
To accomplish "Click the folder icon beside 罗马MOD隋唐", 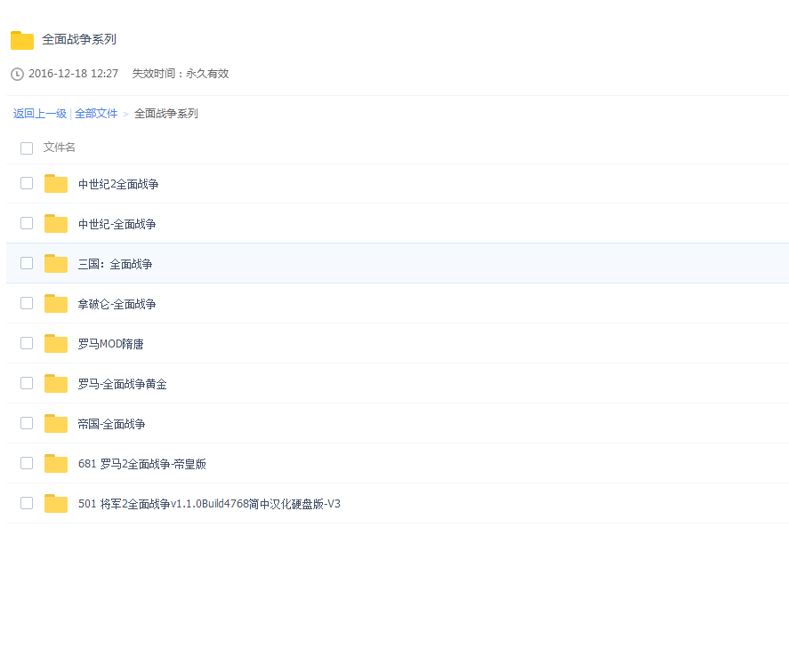I will [x=56, y=343].
